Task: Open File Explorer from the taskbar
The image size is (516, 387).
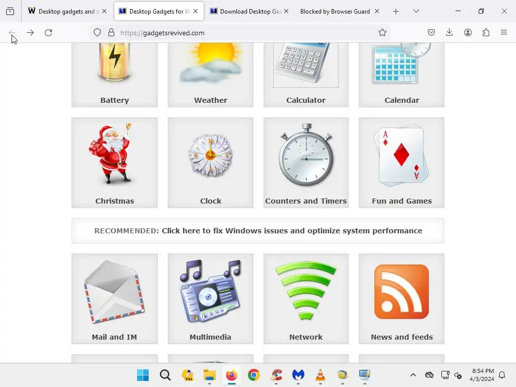Action: point(209,375)
